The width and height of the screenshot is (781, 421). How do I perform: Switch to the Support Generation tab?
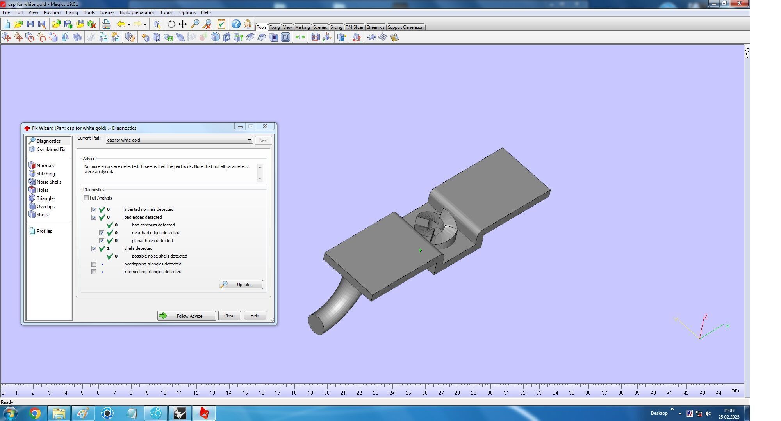coord(405,27)
